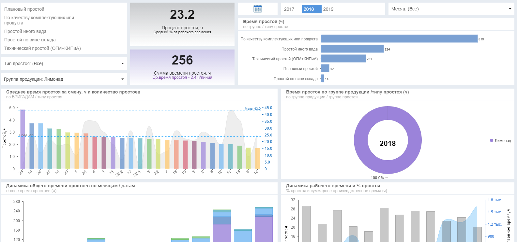Click the '100.0%' donut label

tap(377, 178)
